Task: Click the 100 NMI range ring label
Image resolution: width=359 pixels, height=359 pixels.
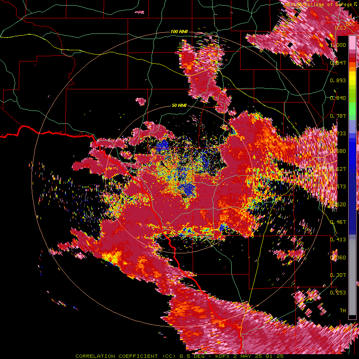Action: click(x=179, y=32)
